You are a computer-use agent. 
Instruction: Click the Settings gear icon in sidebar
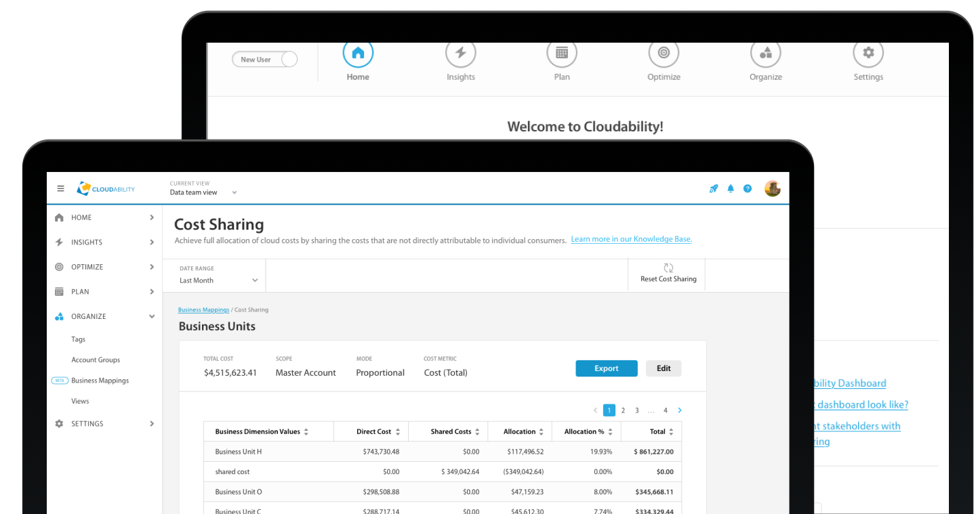coord(59,424)
